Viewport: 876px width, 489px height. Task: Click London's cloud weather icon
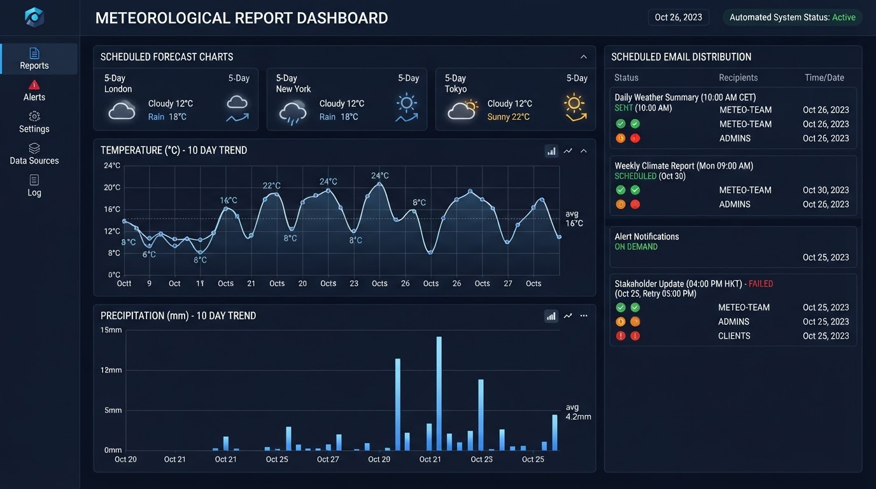click(x=122, y=110)
